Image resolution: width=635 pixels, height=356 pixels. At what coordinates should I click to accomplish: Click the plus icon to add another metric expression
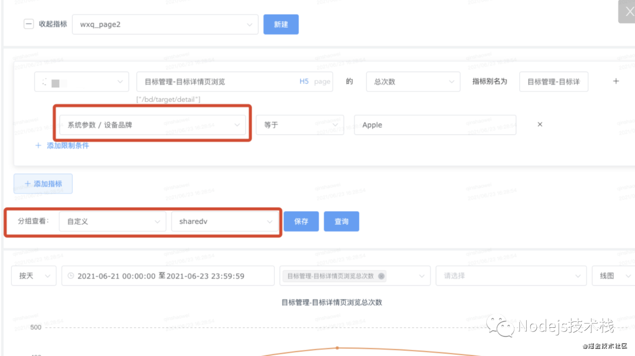[x=616, y=81]
